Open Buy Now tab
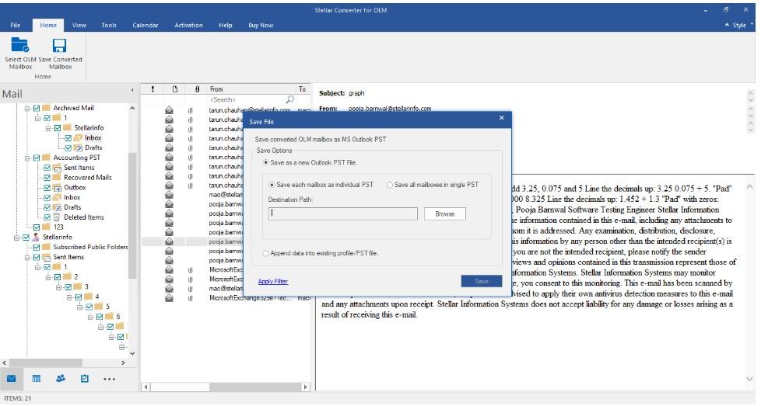The width and height of the screenshot is (761, 406). pos(261,25)
